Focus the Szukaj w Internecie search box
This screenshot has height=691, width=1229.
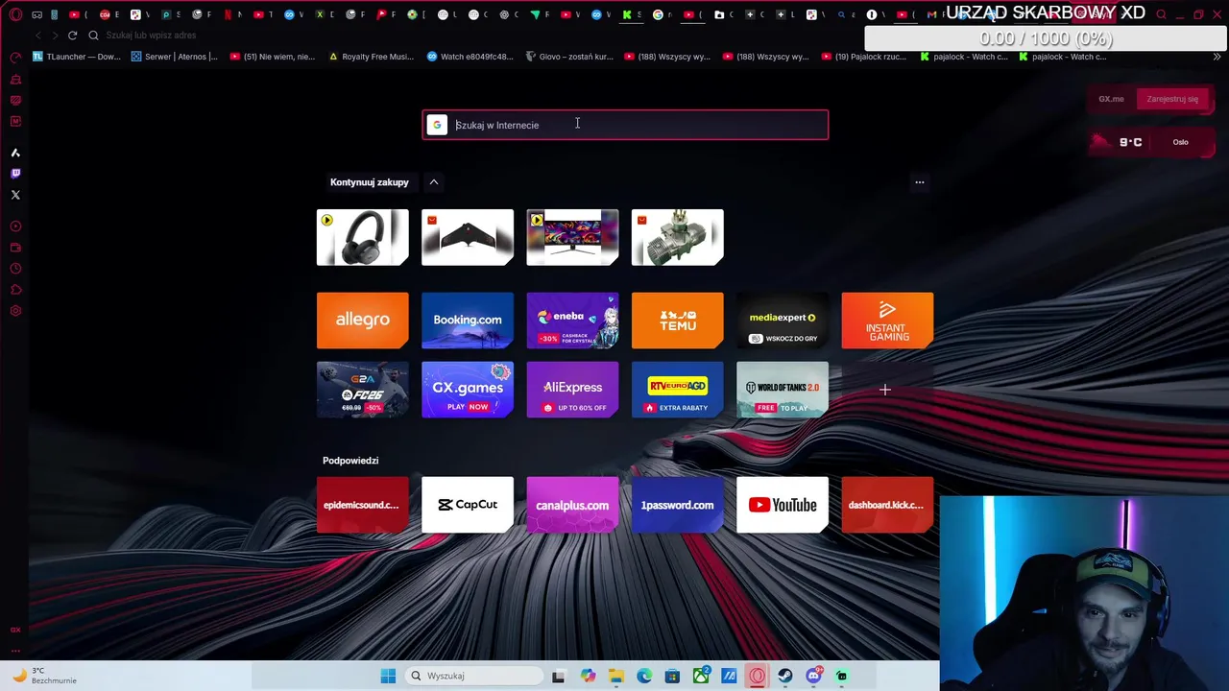click(x=625, y=125)
